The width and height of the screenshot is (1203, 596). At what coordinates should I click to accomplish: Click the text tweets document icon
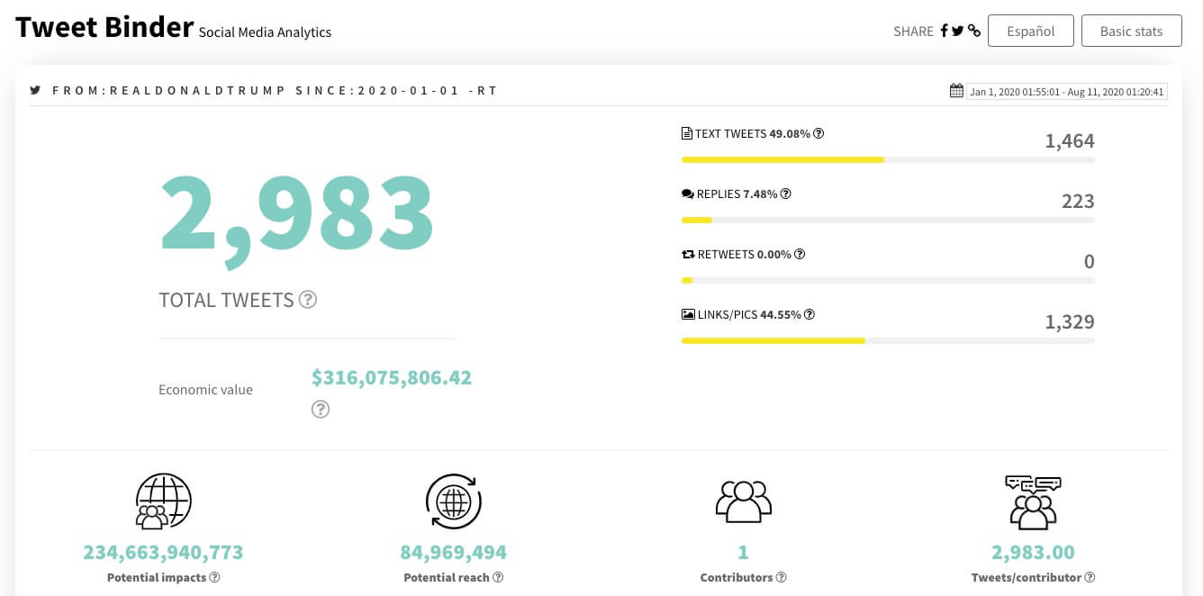tap(687, 133)
